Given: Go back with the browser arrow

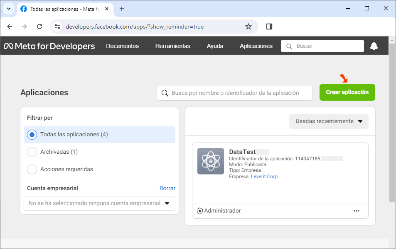Looking at the screenshot, I should pyautogui.click(x=10, y=27).
